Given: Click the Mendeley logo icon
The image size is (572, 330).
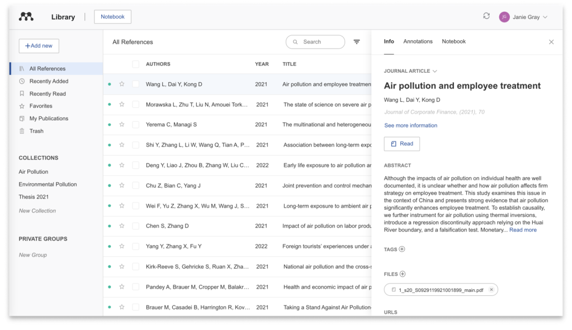Looking at the screenshot, I should pyautogui.click(x=26, y=17).
